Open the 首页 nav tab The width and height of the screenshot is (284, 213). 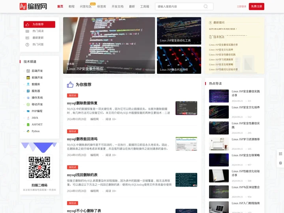pos(60,7)
